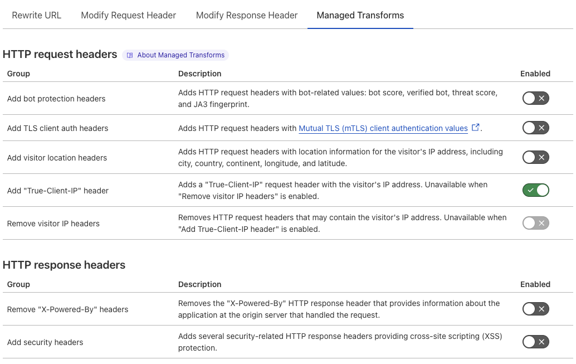Image resolution: width=576 pixels, height=364 pixels.
Task: Select the Managed Transforms tab
Action: [360, 15]
